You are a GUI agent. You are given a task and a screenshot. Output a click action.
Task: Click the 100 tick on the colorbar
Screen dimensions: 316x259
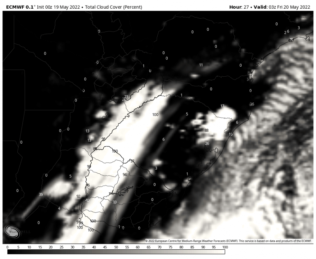tap(224, 247)
